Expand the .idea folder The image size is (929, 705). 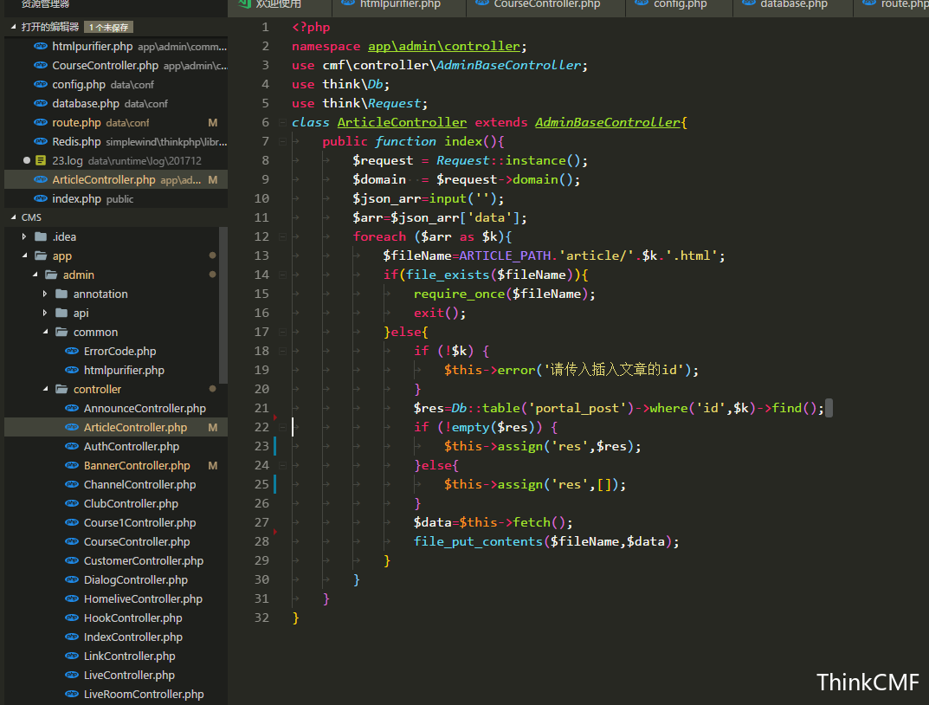pos(24,236)
